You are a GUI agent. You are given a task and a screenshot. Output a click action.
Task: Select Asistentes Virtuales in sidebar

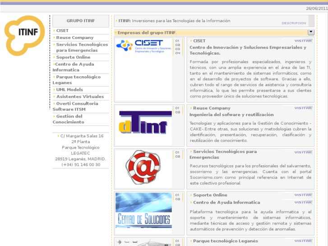coord(80,97)
